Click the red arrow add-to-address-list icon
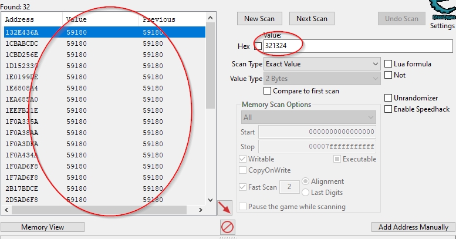 tap(224, 207)
